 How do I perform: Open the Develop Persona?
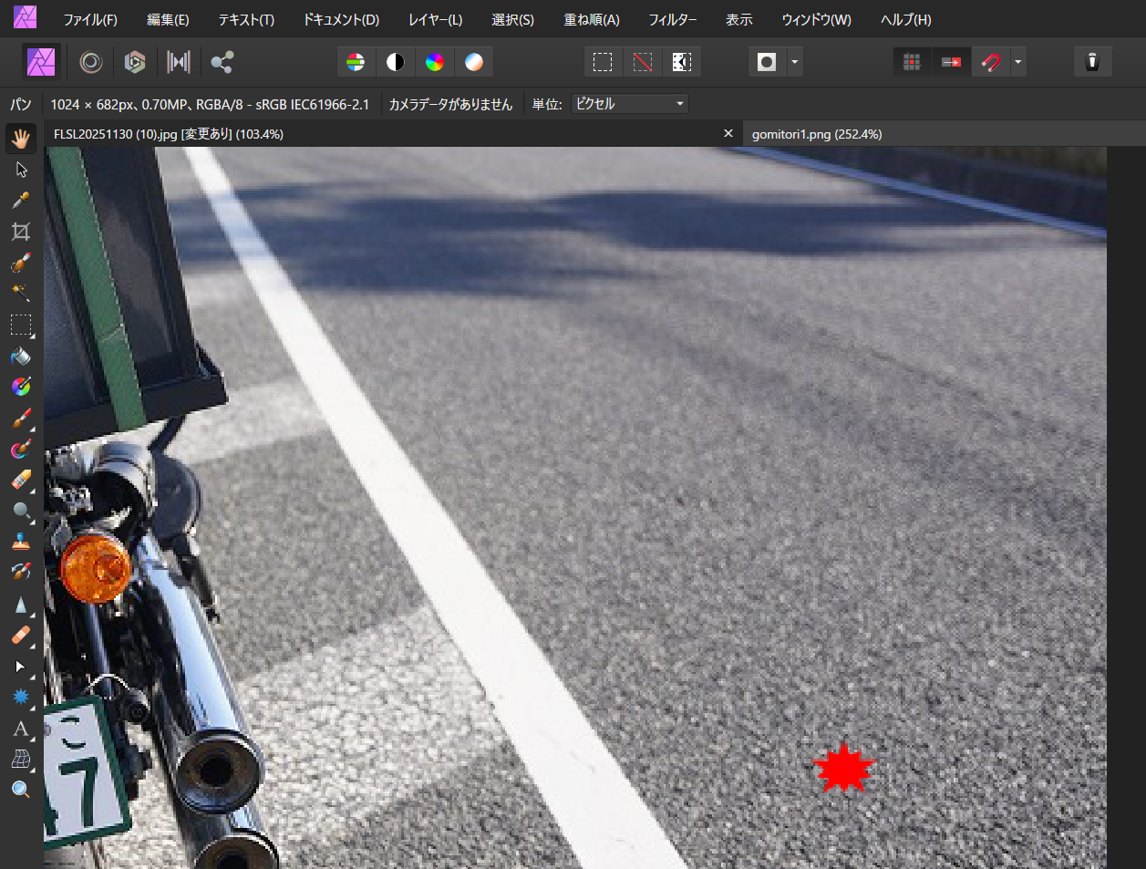tap(135, 62)
